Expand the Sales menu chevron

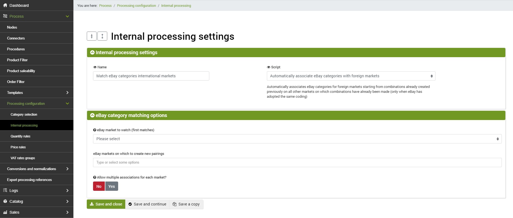coord(67,212)
